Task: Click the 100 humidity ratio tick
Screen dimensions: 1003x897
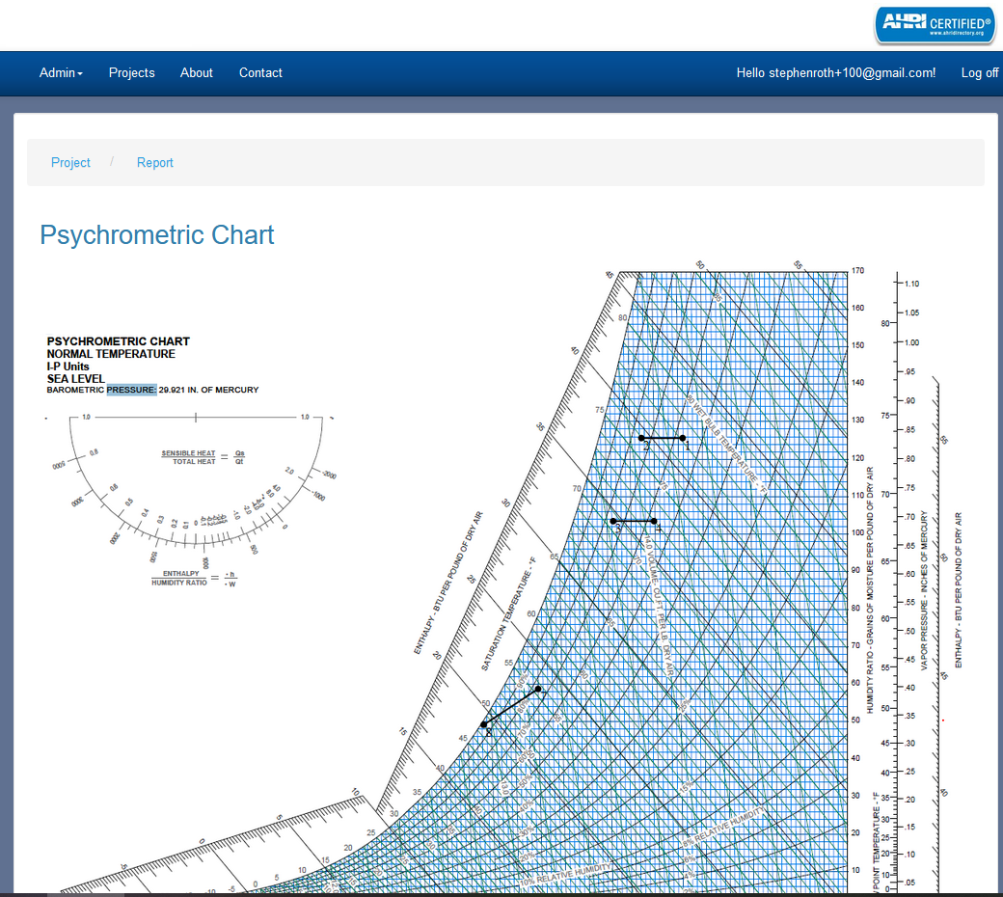Action: tap(857, 532)
